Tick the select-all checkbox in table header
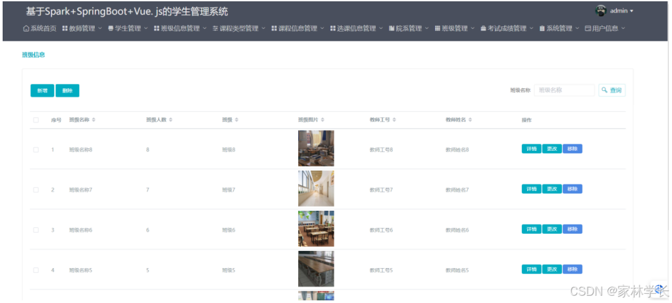This screenshot has height=303, width=672. tap(36, 120)
